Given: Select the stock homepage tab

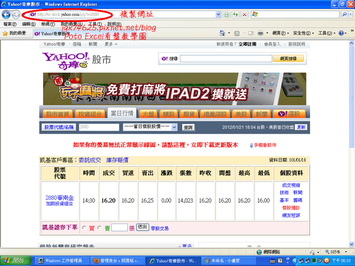Looking at the screenshot, I should [x=57, y=113].
